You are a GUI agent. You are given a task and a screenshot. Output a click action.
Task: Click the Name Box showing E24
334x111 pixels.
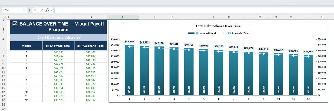pos(13,10)
